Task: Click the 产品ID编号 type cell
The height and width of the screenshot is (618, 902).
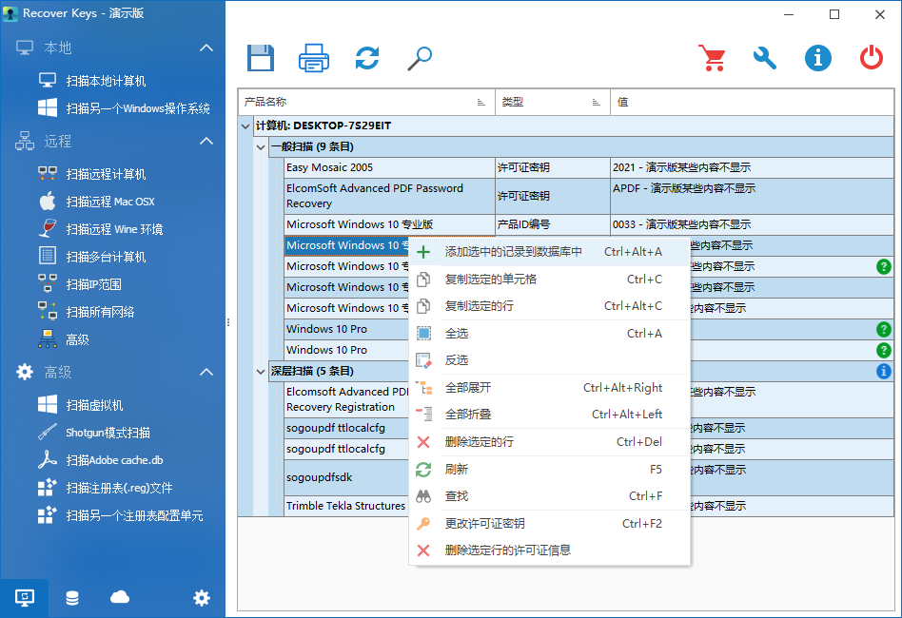Action: point(552,224)
